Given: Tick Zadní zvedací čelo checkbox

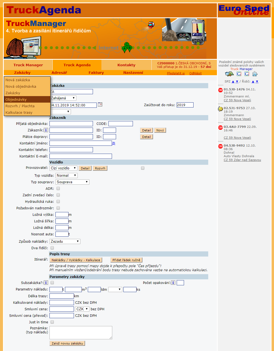Looking at the screenshot, I should click(58, 195).
